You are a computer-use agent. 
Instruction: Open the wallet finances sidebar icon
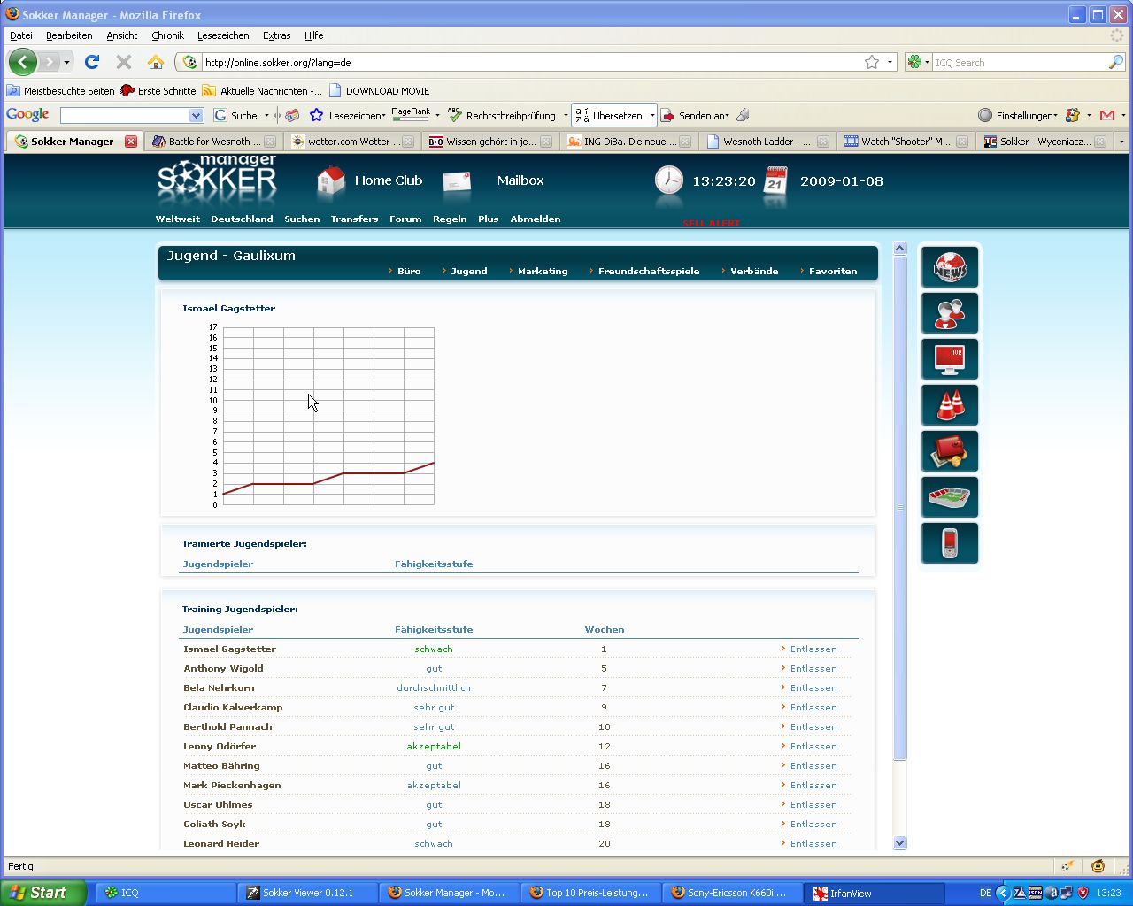[950, 451]
